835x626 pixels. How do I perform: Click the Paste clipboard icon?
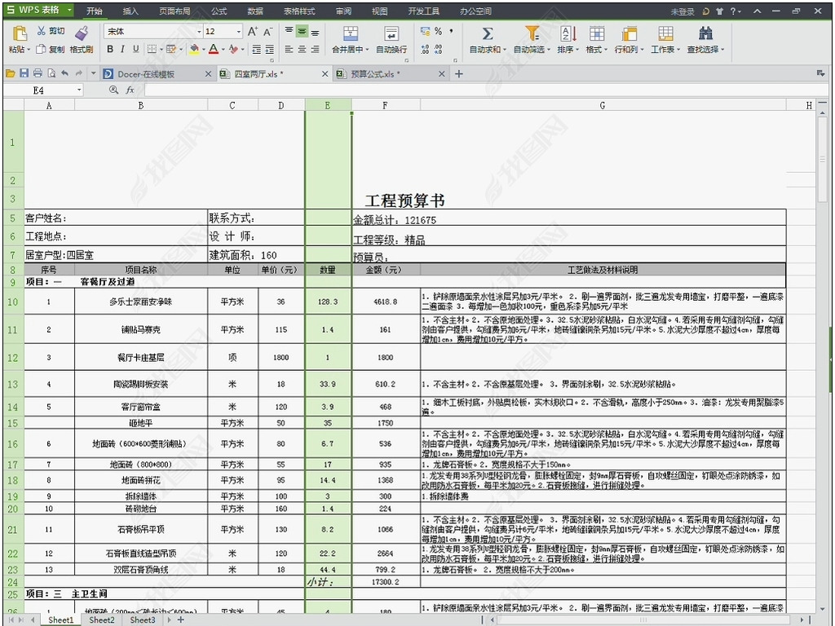[x=20, y=33]
